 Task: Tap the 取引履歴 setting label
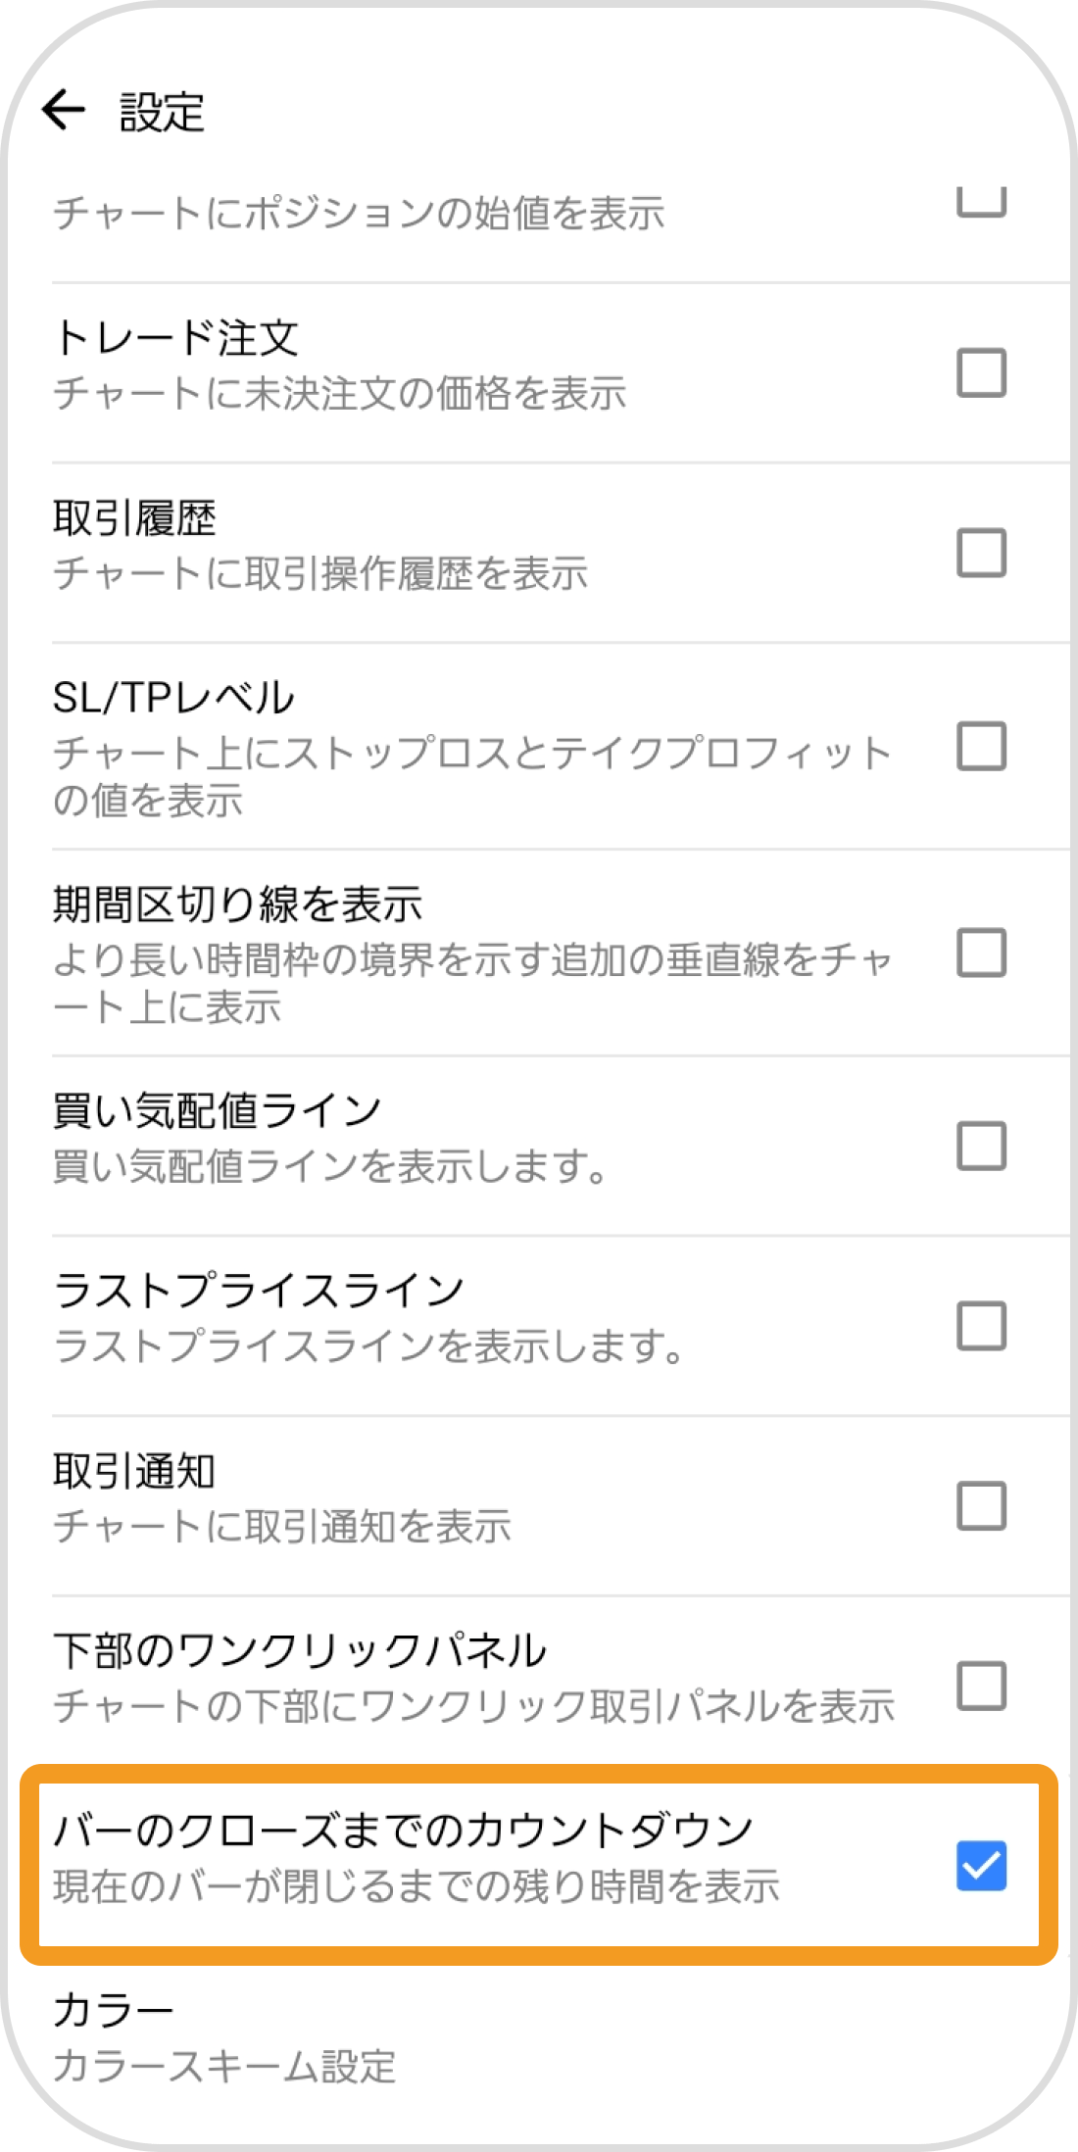135,518
